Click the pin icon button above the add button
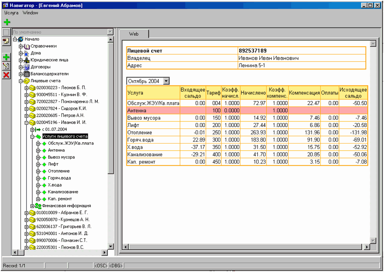Viewport: 384px width, 272px height. (x=6, y=41)
